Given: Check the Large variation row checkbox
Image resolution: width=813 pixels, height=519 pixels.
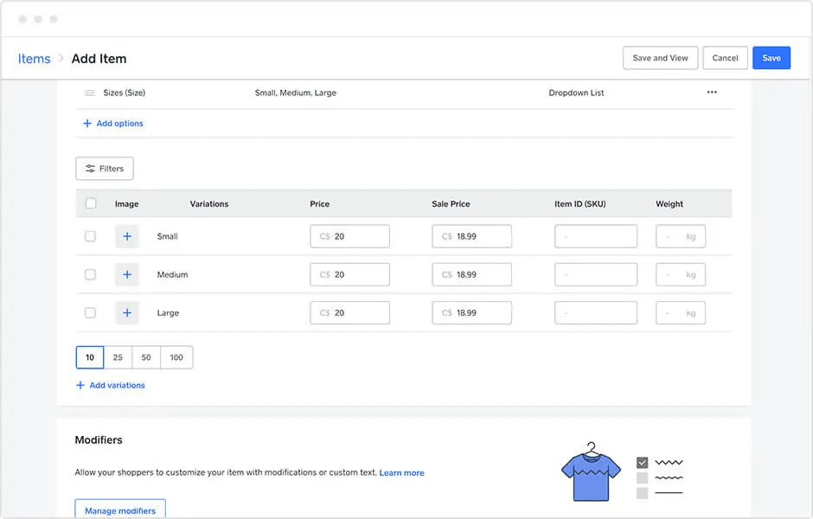Looking at the screenshot, I should [91, 312].
